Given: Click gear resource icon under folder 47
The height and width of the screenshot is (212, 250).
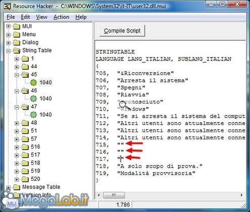Looking at the screenshot, I should coord(33,115).
